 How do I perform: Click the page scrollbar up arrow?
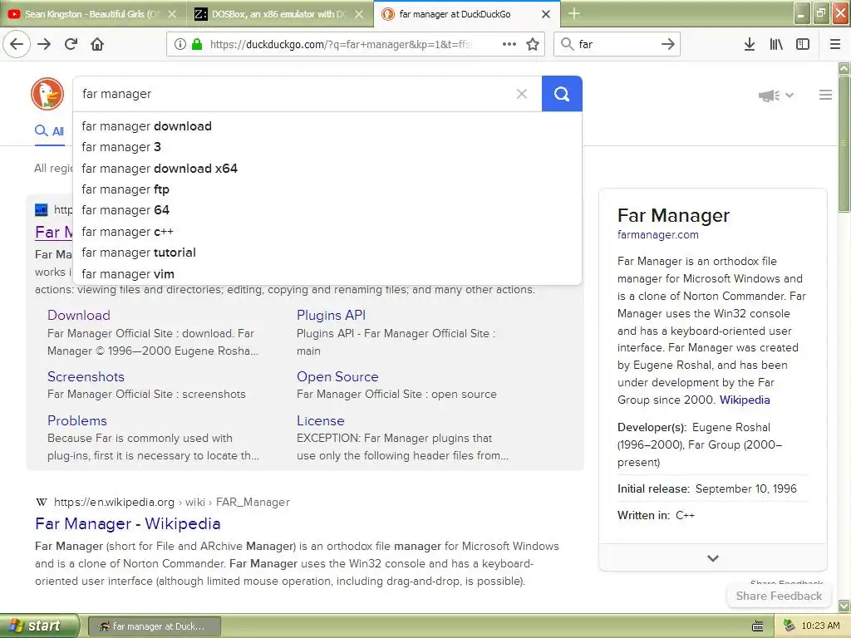(844, 68)
